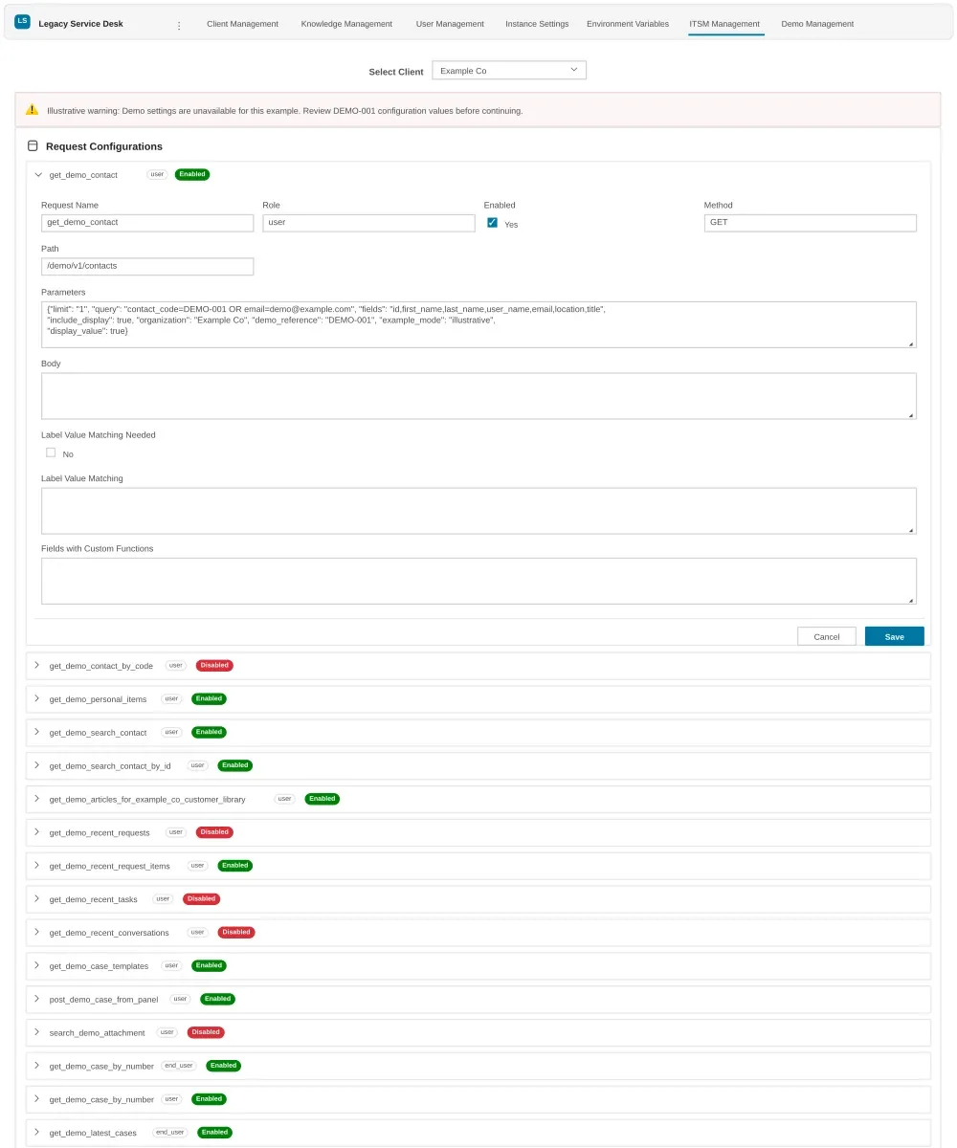Image resolution: width=957 pixels, height=1148 pixels.
Task: Click the Cancel button
Action: [827, 636]
